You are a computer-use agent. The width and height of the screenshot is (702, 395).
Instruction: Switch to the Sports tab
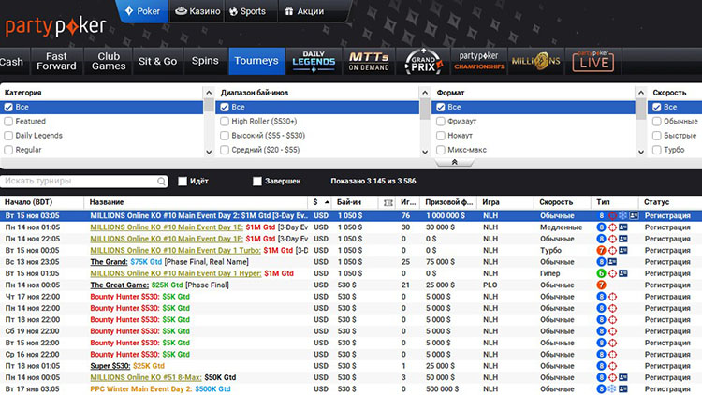(247, 11)
